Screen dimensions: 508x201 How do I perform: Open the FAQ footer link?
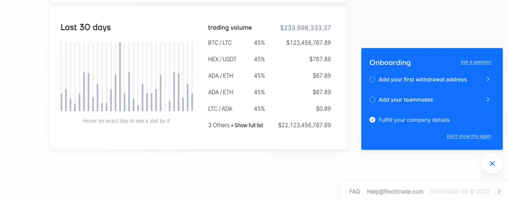pyautogui.click(x=355, y=192)
